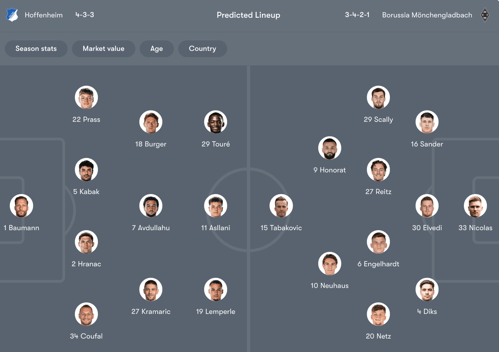The width and height of the screenshot is (499, 352).
Task: Click the Hoffenheim club crest
Action: click(x=12, y=15)
